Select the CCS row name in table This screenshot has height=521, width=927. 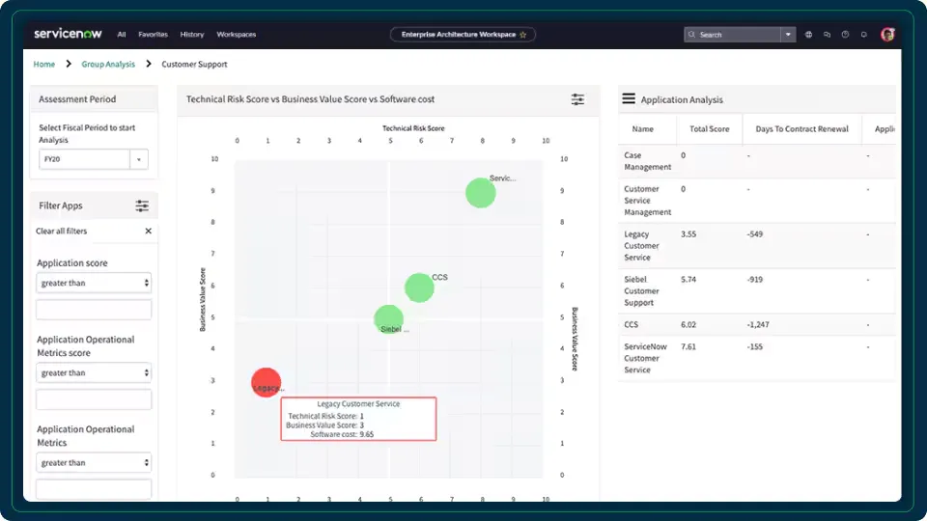click(x=631, y=324)
